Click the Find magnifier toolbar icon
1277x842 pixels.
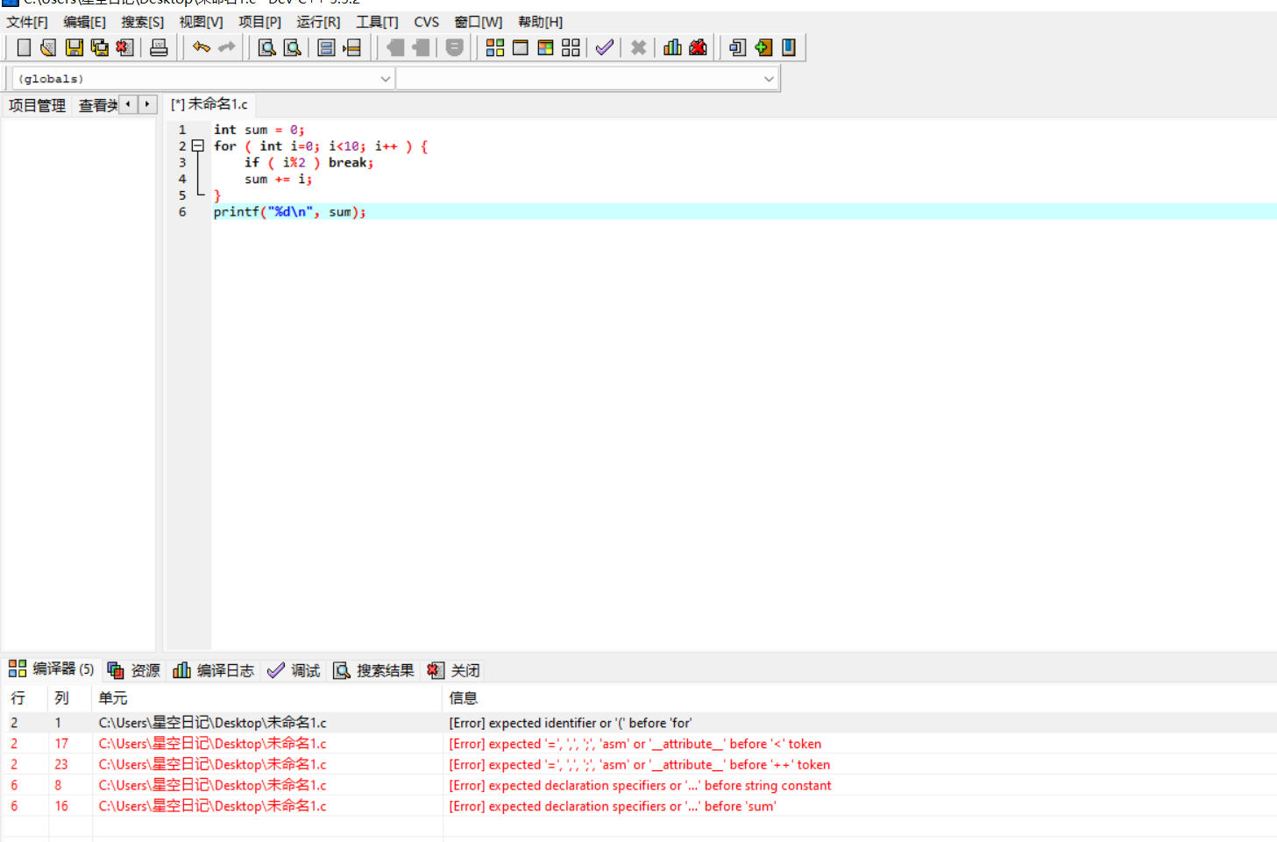pos(267,47)
